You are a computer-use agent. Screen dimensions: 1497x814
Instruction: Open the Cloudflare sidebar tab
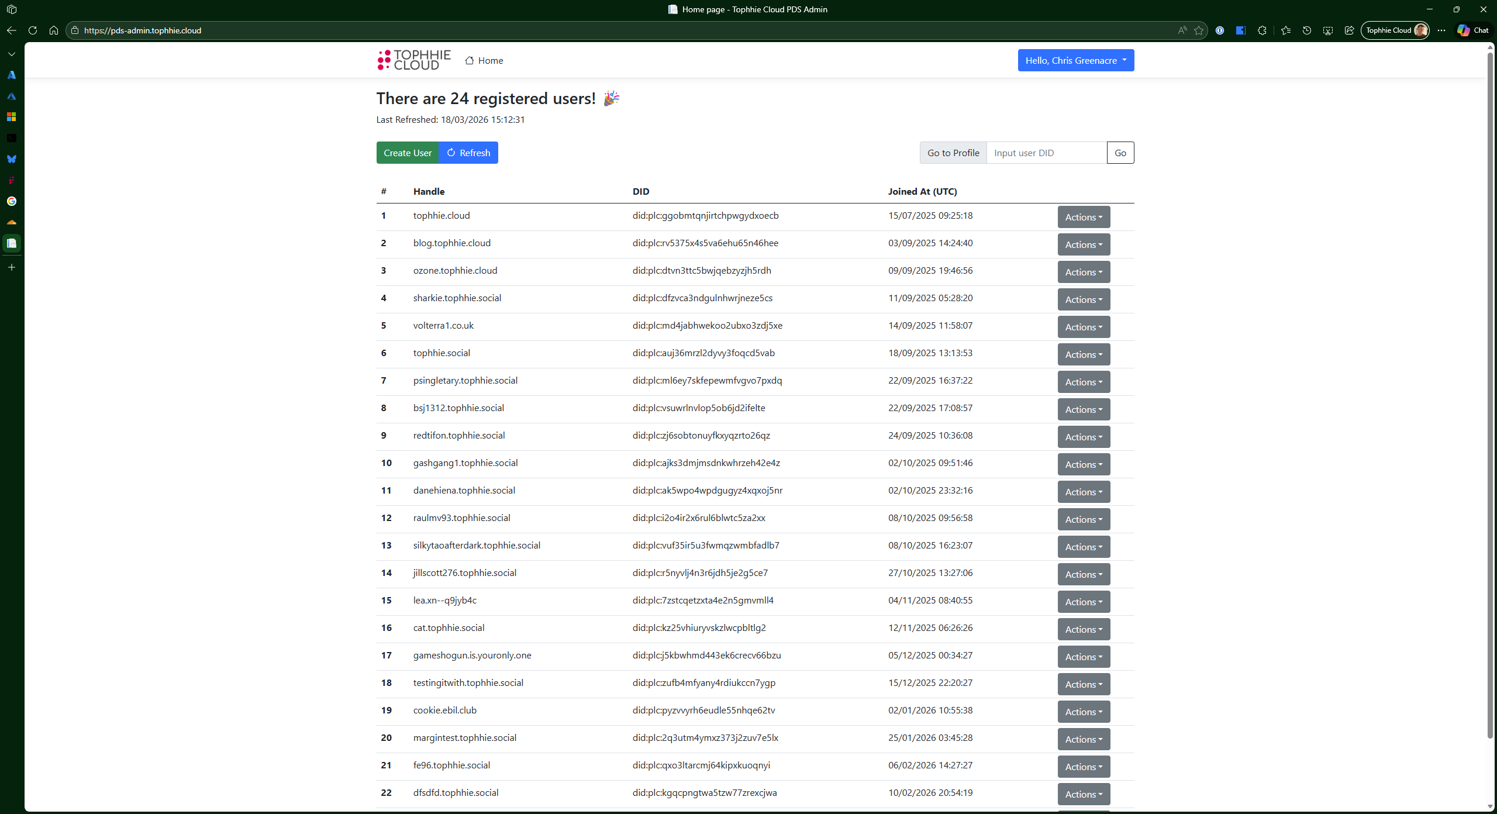[12, 222]
